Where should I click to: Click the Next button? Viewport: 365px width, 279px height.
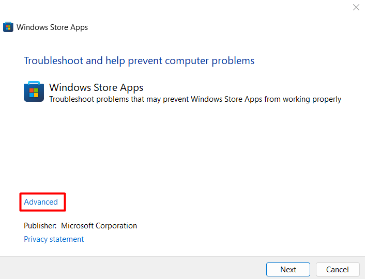[288, 269]
